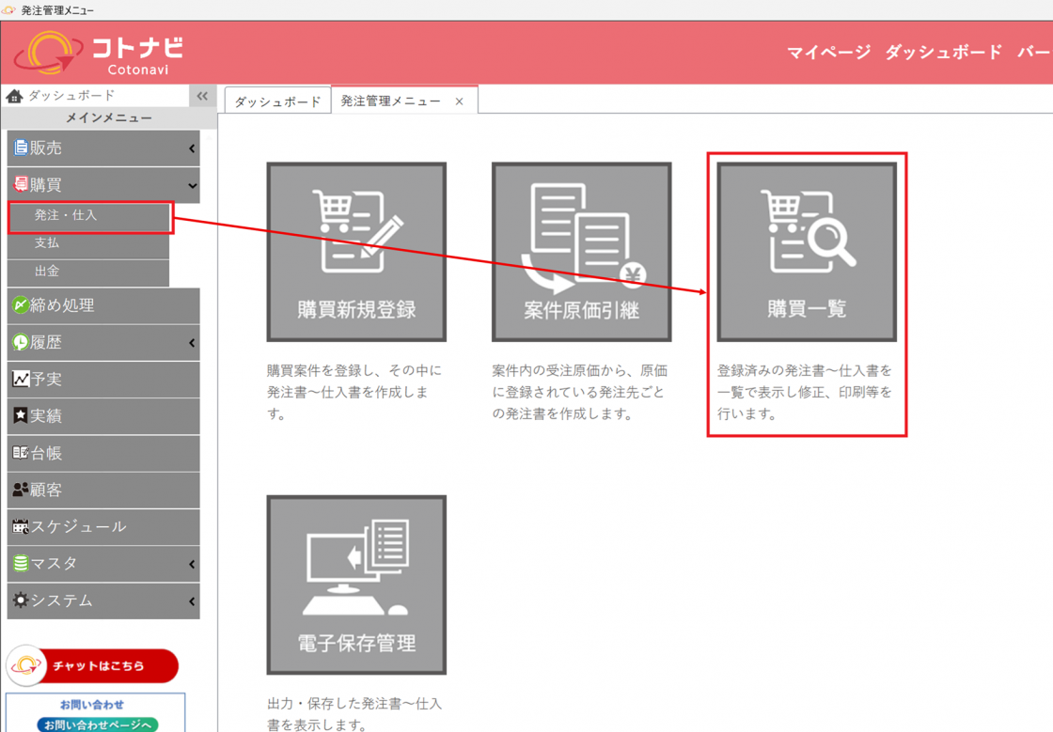Select 支払 submenu item
The image size is (1053, 732).
88,243
